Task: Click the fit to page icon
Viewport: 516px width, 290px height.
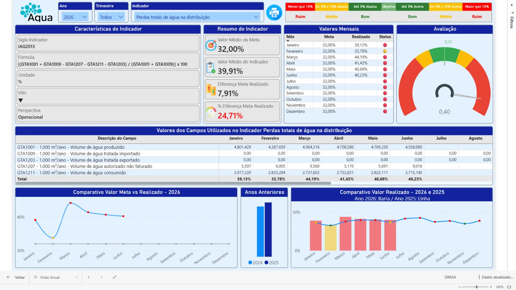Action: pyautogui.click(x=509, y=287)
